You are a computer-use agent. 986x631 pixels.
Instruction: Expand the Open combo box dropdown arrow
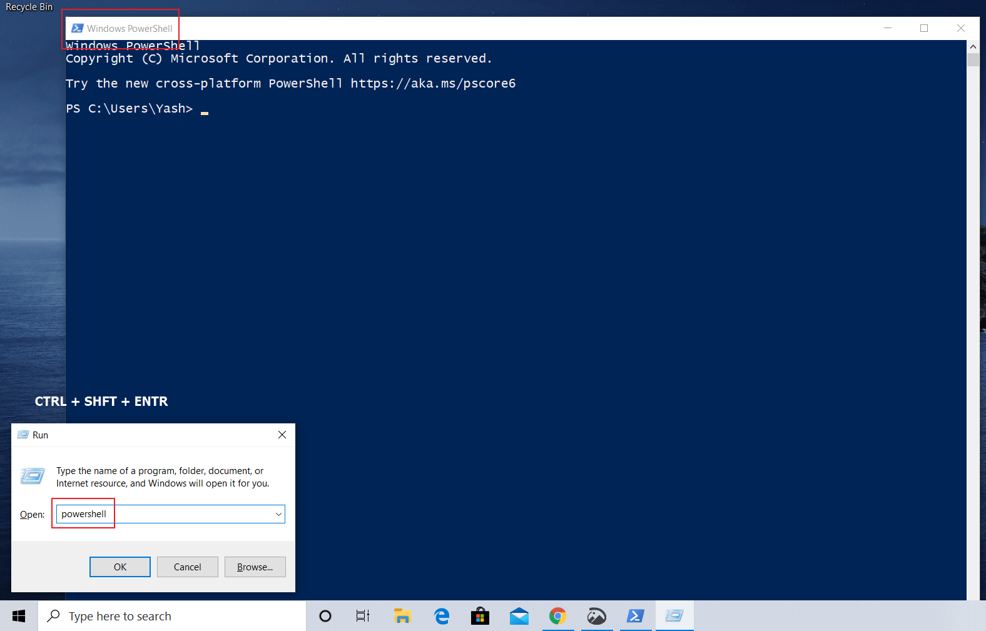click(278, 514)
